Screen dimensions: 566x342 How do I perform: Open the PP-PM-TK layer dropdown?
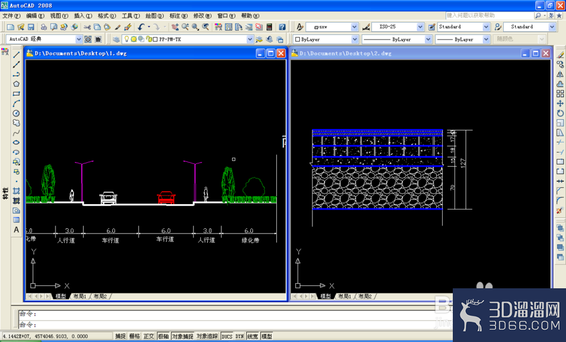pyautogui.click(x=250, y=39)
